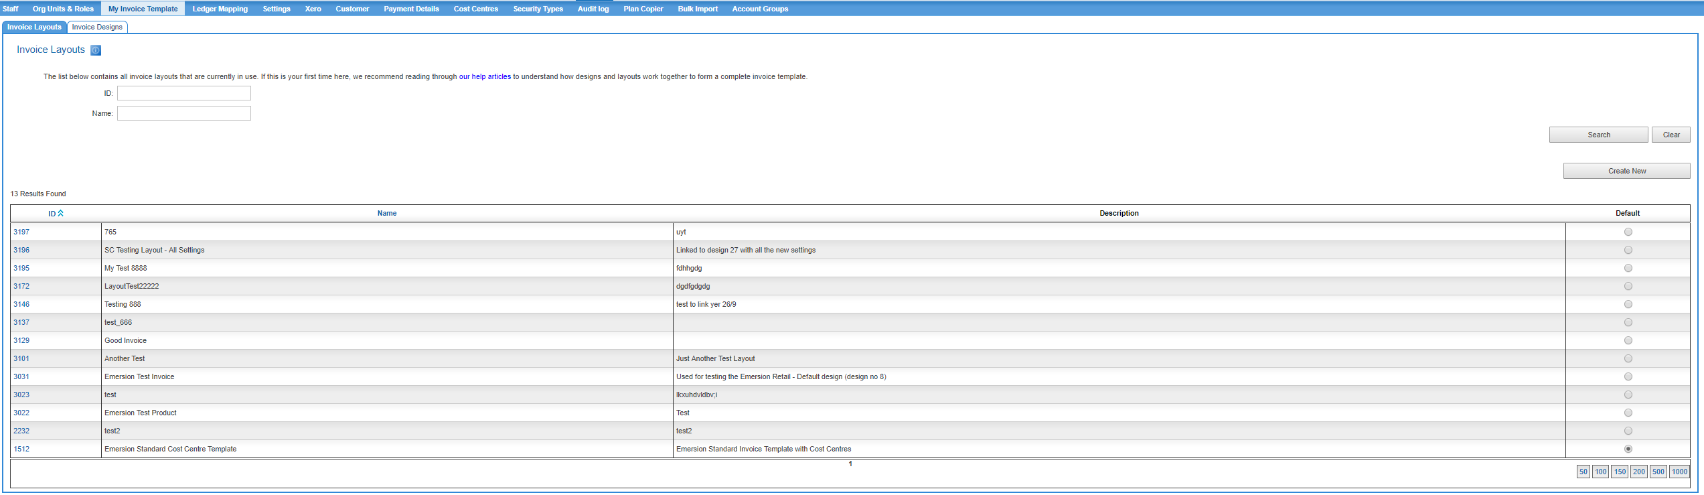Set page size to 1000 results
This screenshot has height=495, width=1704.
(x=1679, y=472)
